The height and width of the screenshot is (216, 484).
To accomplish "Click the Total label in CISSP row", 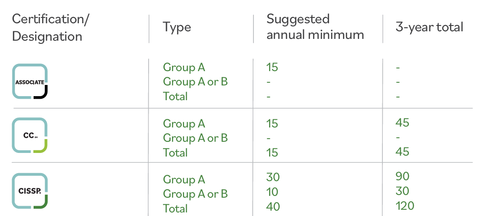I will [175, 208].
